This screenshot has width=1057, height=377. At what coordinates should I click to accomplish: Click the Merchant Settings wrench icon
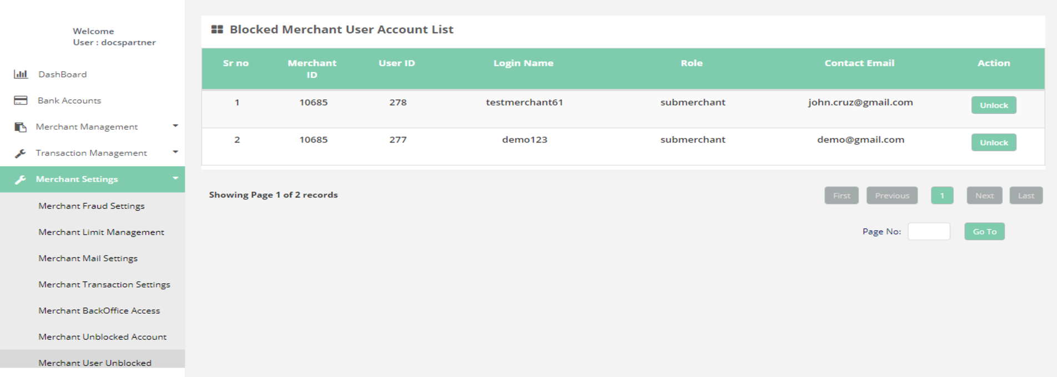(21, 180)
